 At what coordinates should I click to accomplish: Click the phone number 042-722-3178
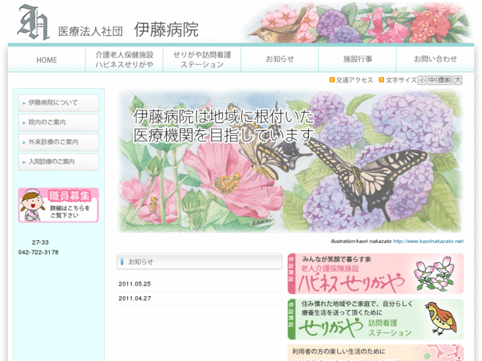click(38, 252)
